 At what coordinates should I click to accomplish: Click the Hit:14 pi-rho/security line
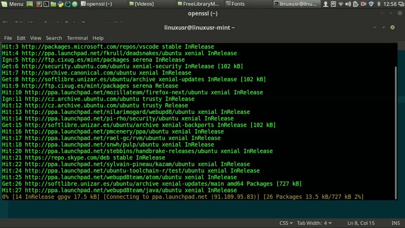tap(118, 118)
